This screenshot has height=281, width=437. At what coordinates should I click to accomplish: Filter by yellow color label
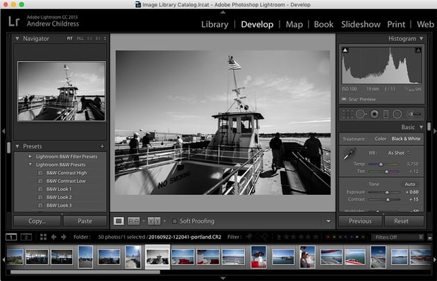click(x=334, y=237)
